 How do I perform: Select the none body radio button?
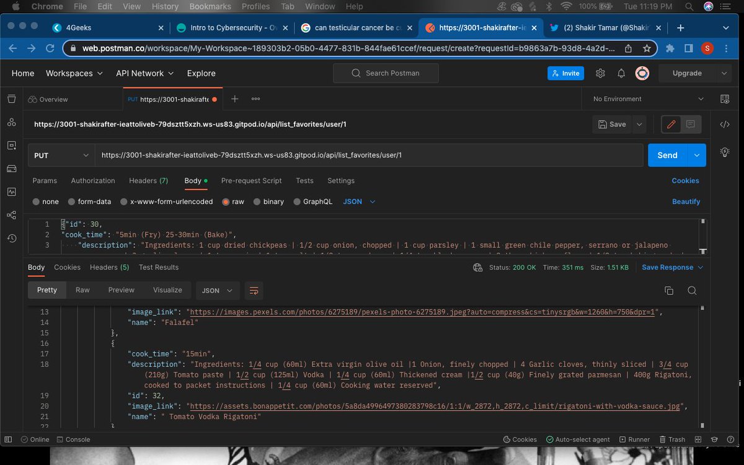click(37, 201)
